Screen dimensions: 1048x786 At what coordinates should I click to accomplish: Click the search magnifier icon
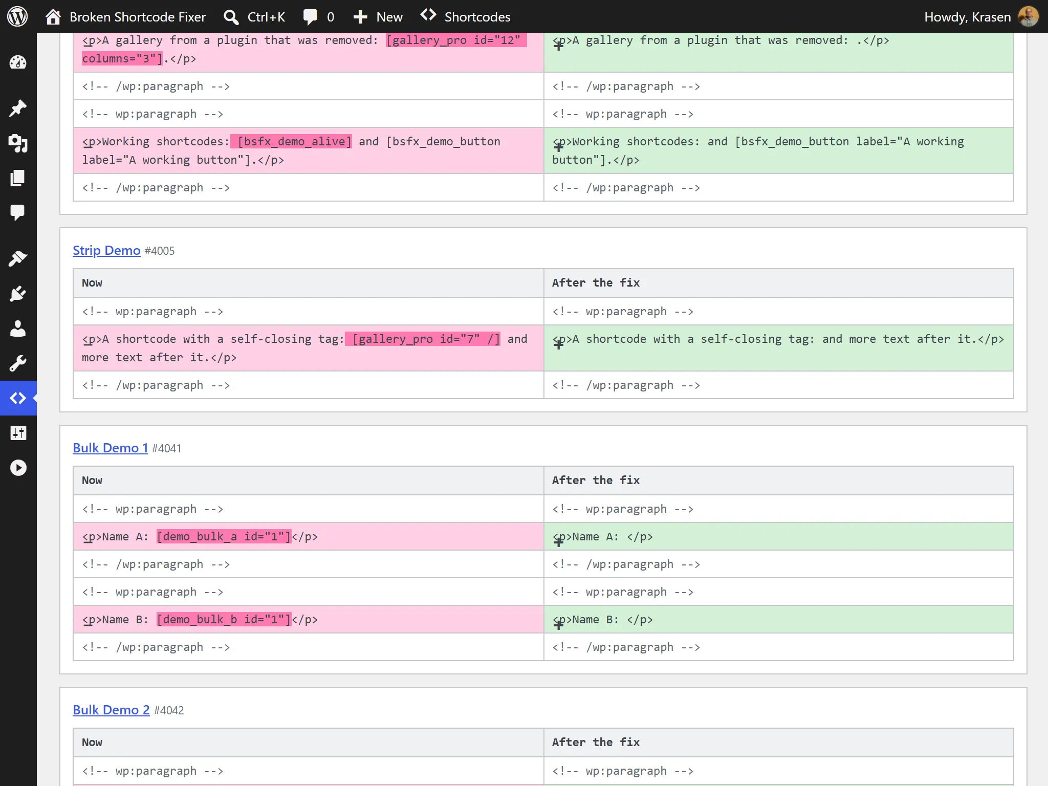[231, 17]
